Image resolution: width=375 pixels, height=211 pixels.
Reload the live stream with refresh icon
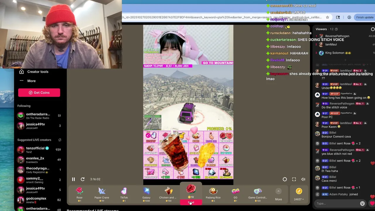(83, 179)
